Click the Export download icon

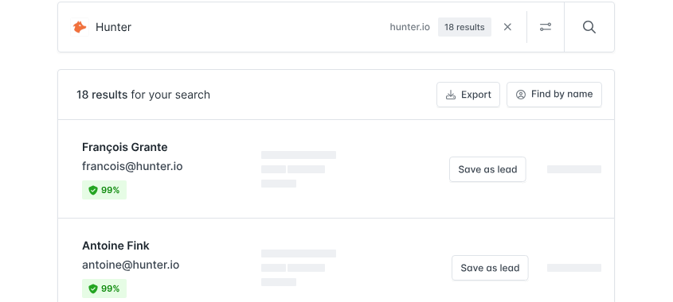pos(450,95)
